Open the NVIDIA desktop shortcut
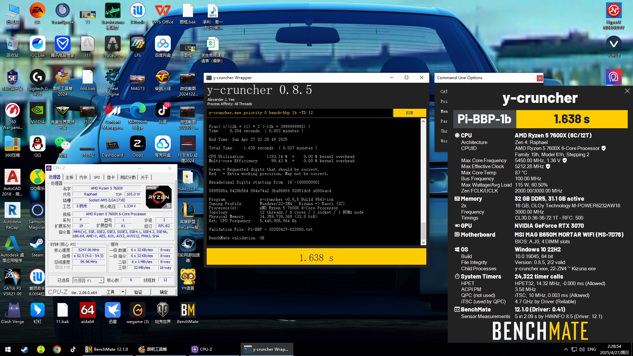Viewport: 633px width, 356px height. click(x=37, y=113)
